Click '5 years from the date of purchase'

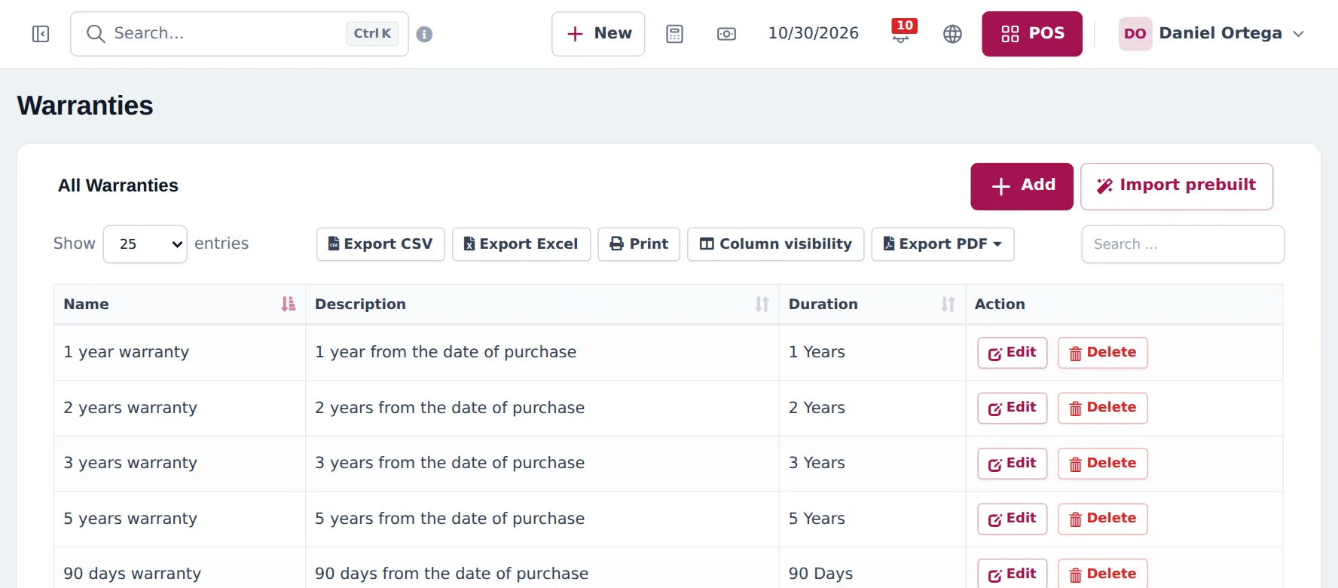point(450,519)
